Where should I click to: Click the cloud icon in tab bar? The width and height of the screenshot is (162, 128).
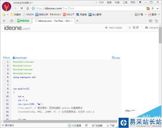click(12, 21)
